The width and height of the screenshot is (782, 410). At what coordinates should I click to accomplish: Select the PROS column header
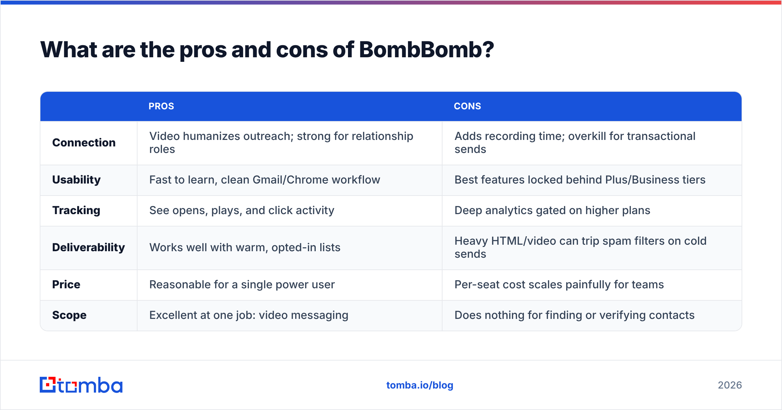tap(161, 106)
